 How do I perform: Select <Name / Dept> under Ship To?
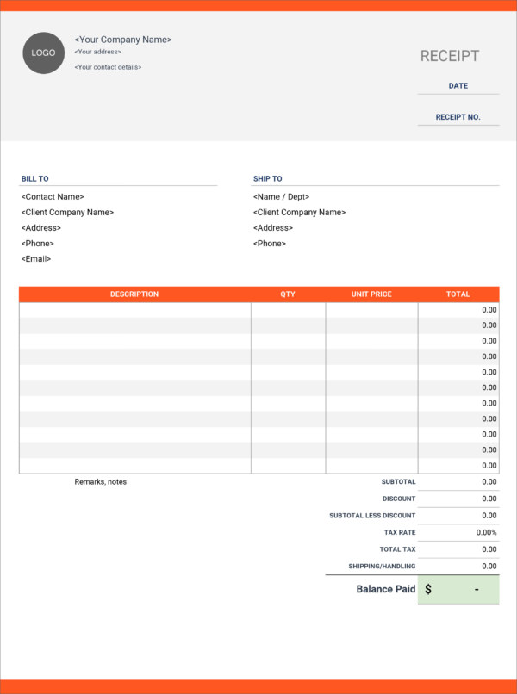tap(281, 197)
